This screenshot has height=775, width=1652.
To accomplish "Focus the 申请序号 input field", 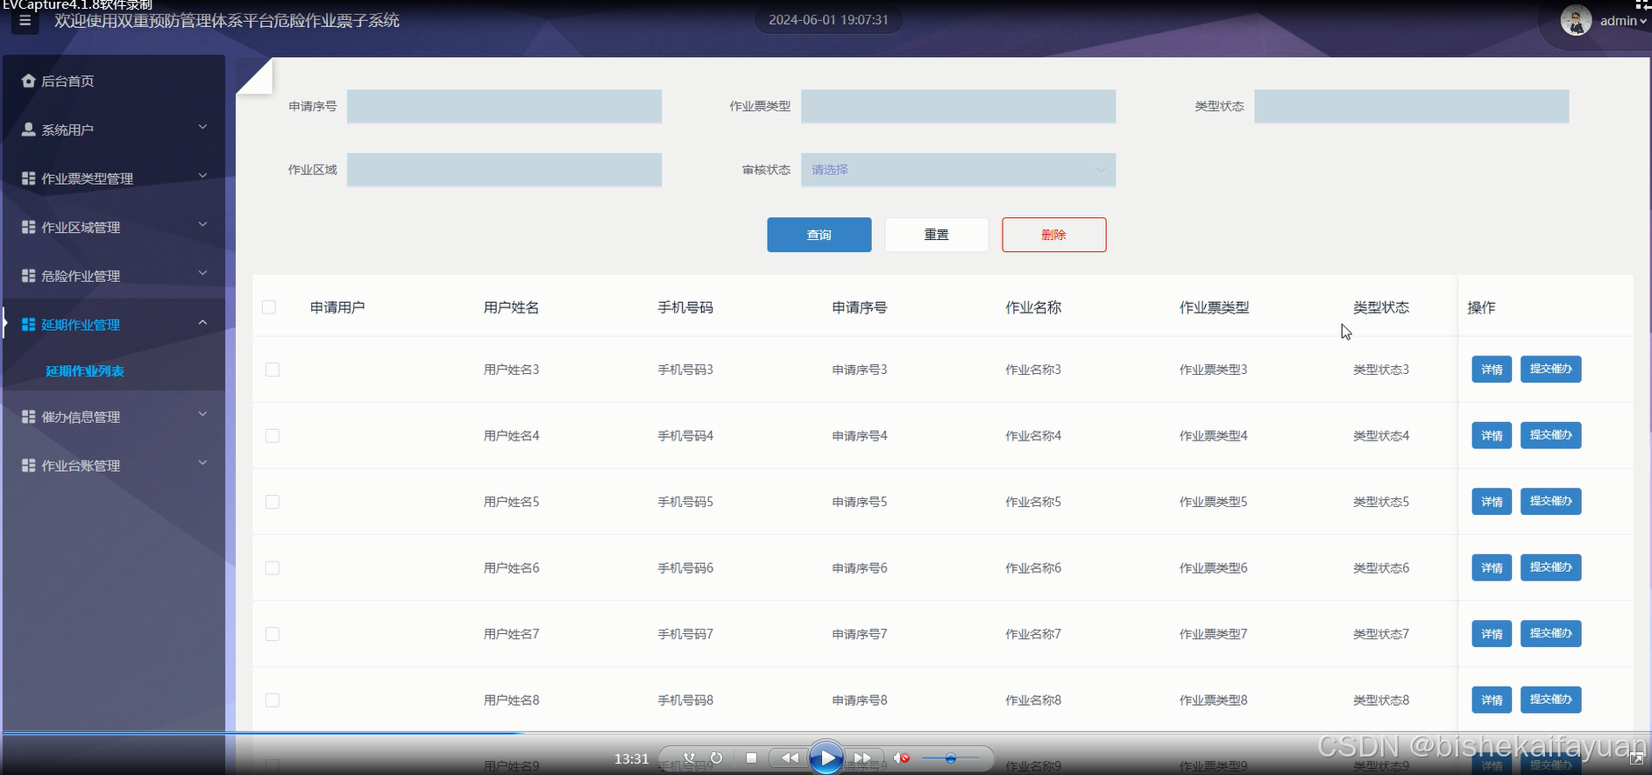I will [x=504, y=106].
